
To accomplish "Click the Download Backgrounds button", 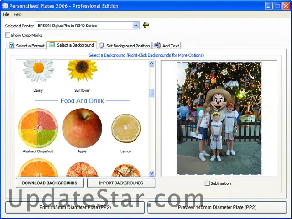I will (50, 183).
